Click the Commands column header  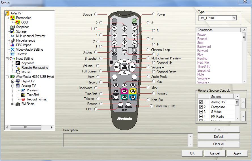click(219, 30)
